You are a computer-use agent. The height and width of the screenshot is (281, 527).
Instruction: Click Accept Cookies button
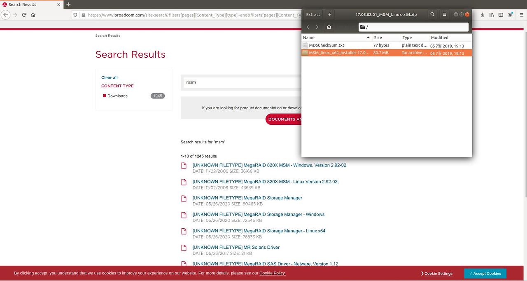click(x=485, y=274)
